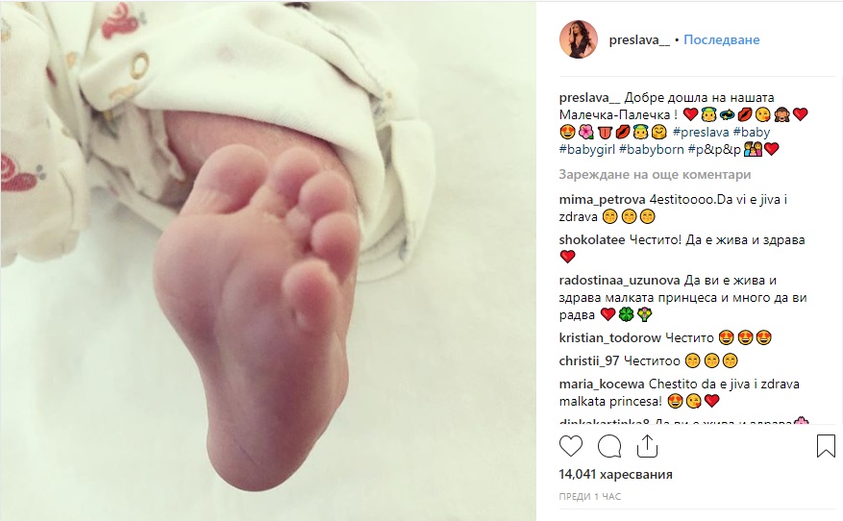Open preslava__ profile picture avatar
Viewport: 843px width, 521px height.
579,39
